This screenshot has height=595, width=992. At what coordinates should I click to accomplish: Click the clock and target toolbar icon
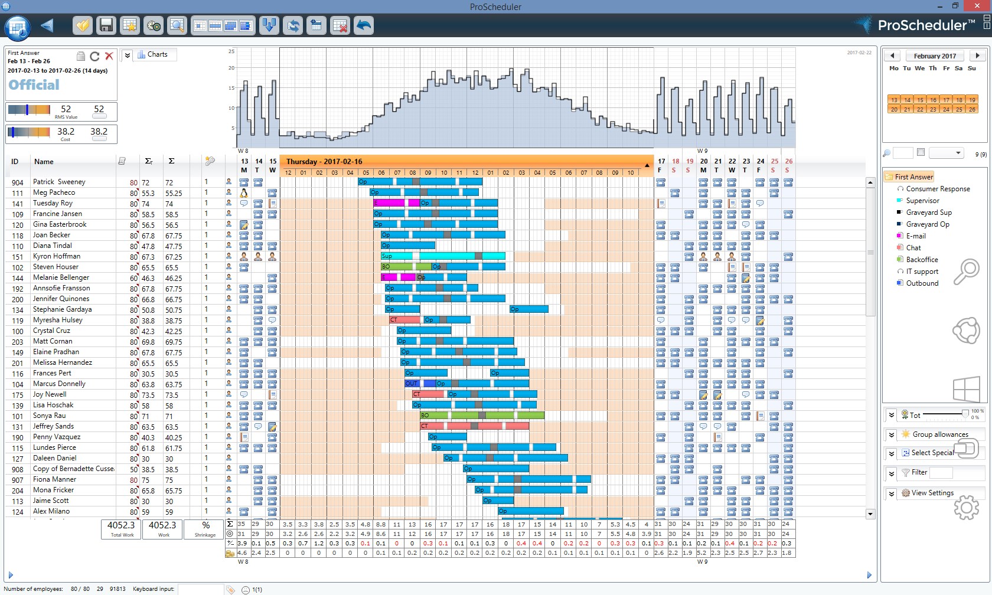[x=154, y=25]
